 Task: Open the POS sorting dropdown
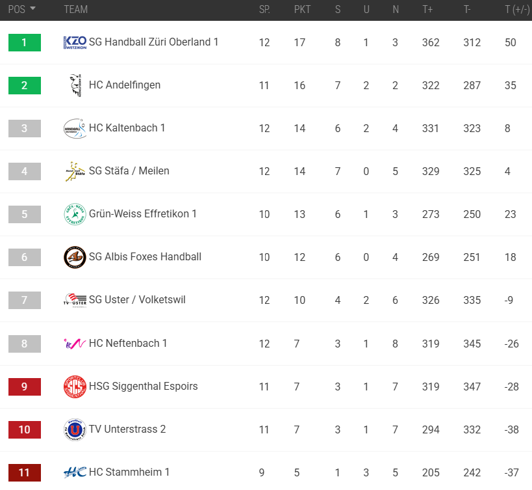pyautogui.click(x=16, y=10)
